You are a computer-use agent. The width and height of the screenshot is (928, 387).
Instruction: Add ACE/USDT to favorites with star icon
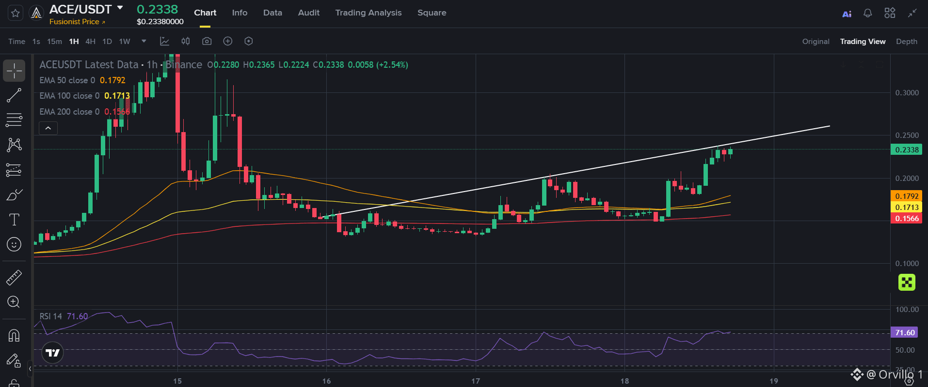point(15,13)
